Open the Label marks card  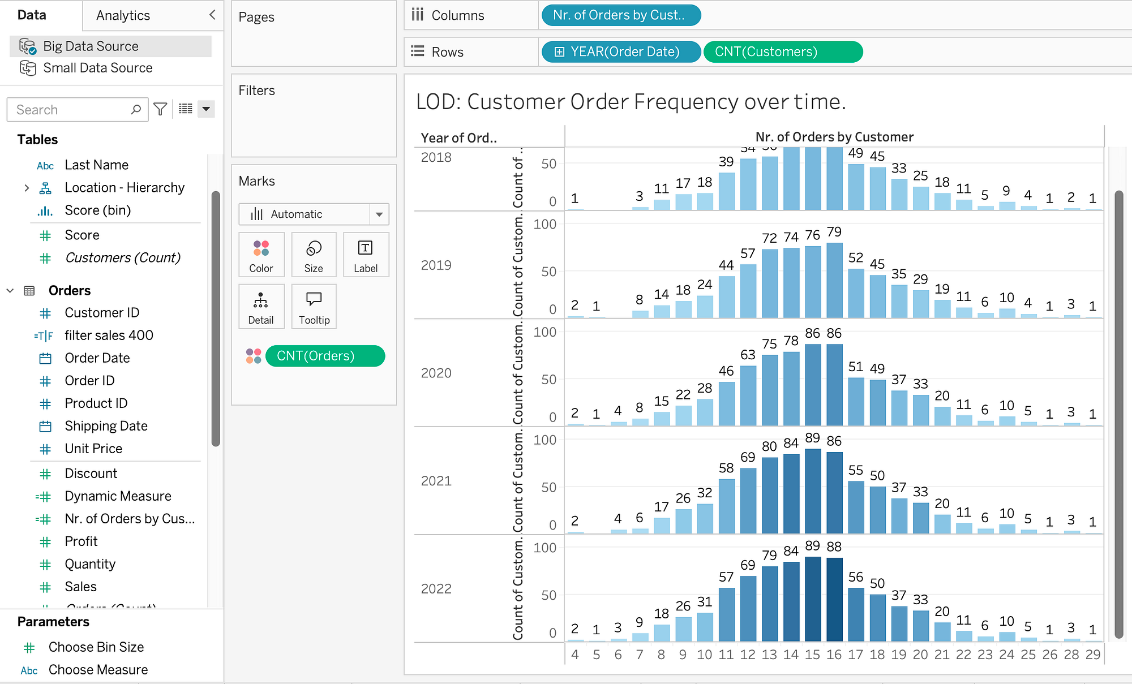[x=366, y=255]
